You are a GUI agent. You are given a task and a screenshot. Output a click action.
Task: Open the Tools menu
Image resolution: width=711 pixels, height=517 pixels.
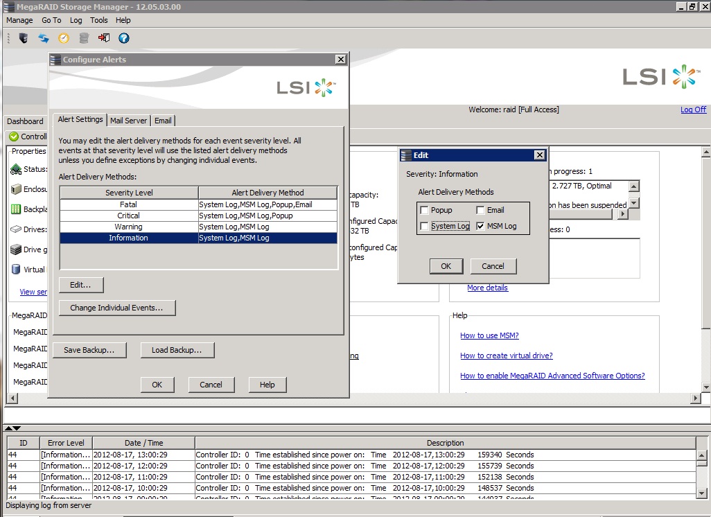click(x=99, y=21)
